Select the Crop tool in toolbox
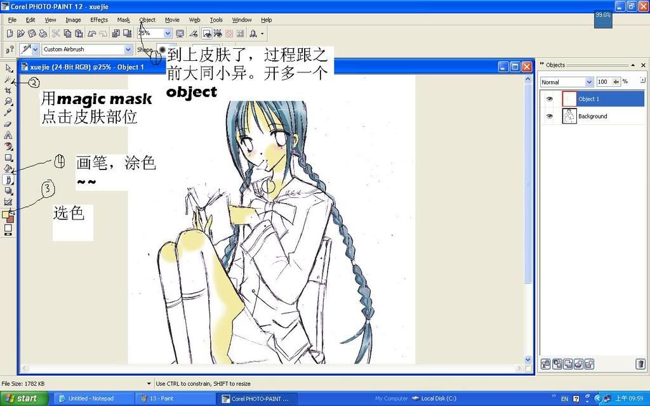Image resolution: width=650 pixels, height=406 pixels. coord(8,90)
